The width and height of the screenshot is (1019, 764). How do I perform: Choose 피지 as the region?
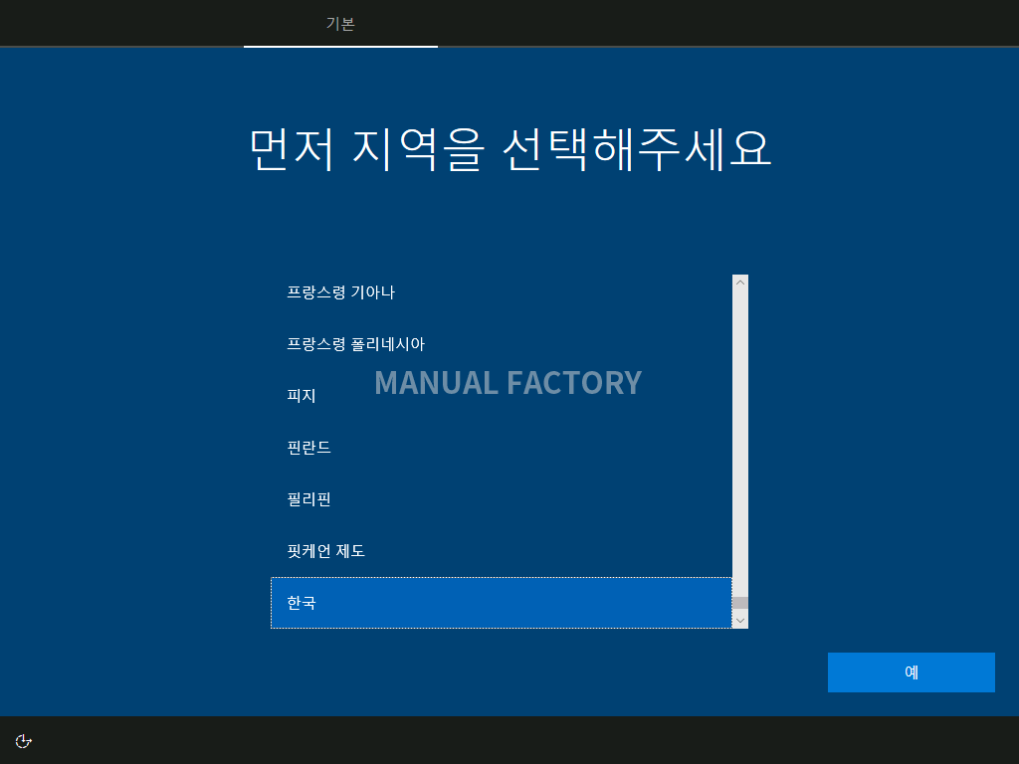coord(502,396)
